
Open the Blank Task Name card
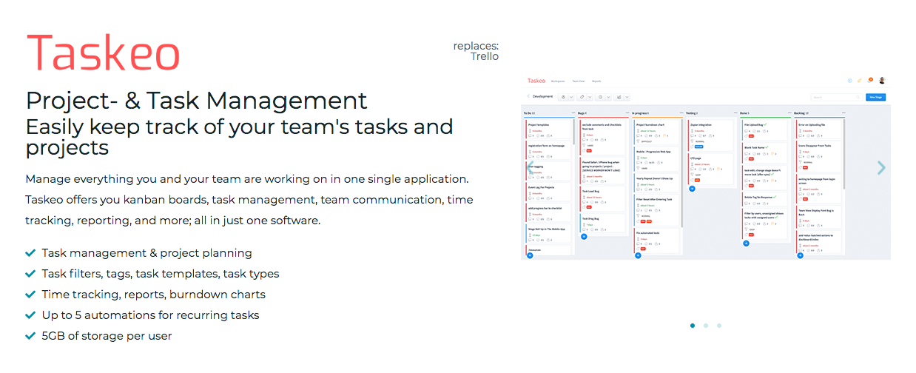coord(765,153)
